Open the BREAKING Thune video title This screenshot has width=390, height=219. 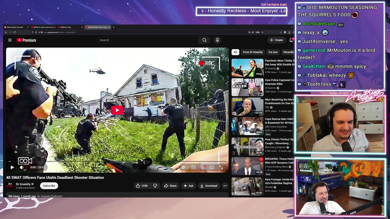tap(279, 161)
